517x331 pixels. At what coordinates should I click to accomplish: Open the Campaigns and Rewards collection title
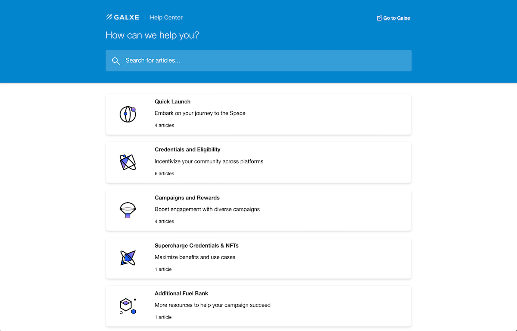pyautogui.click(x=187, y=198)
